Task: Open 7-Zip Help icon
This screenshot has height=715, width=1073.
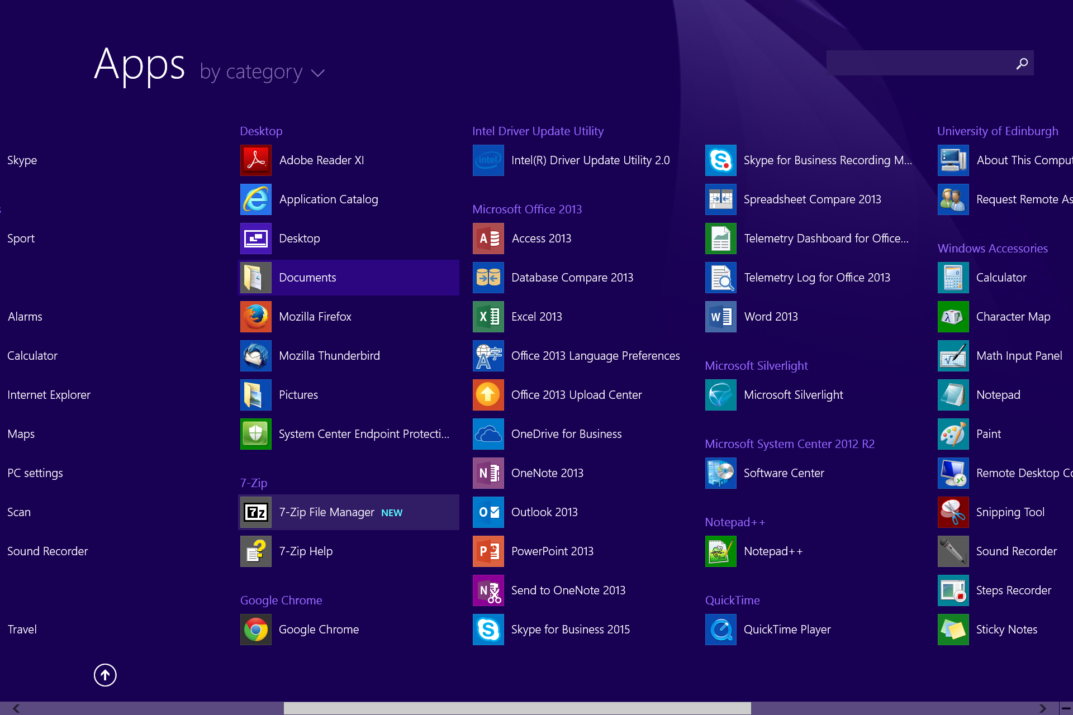Action: click(x=255, y=551)
